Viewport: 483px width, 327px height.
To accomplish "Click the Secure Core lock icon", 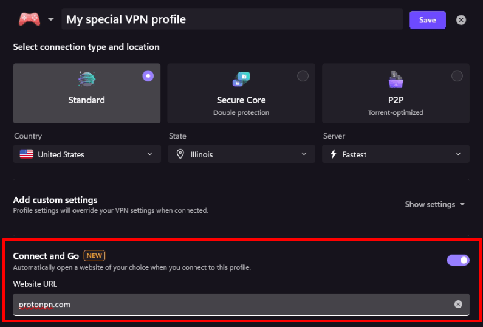I will 241,79.
